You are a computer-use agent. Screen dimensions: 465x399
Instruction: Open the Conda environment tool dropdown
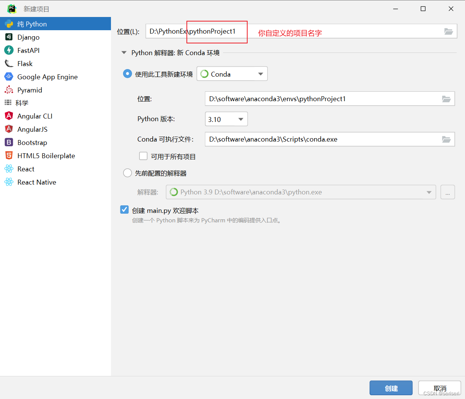coord(232,74)
